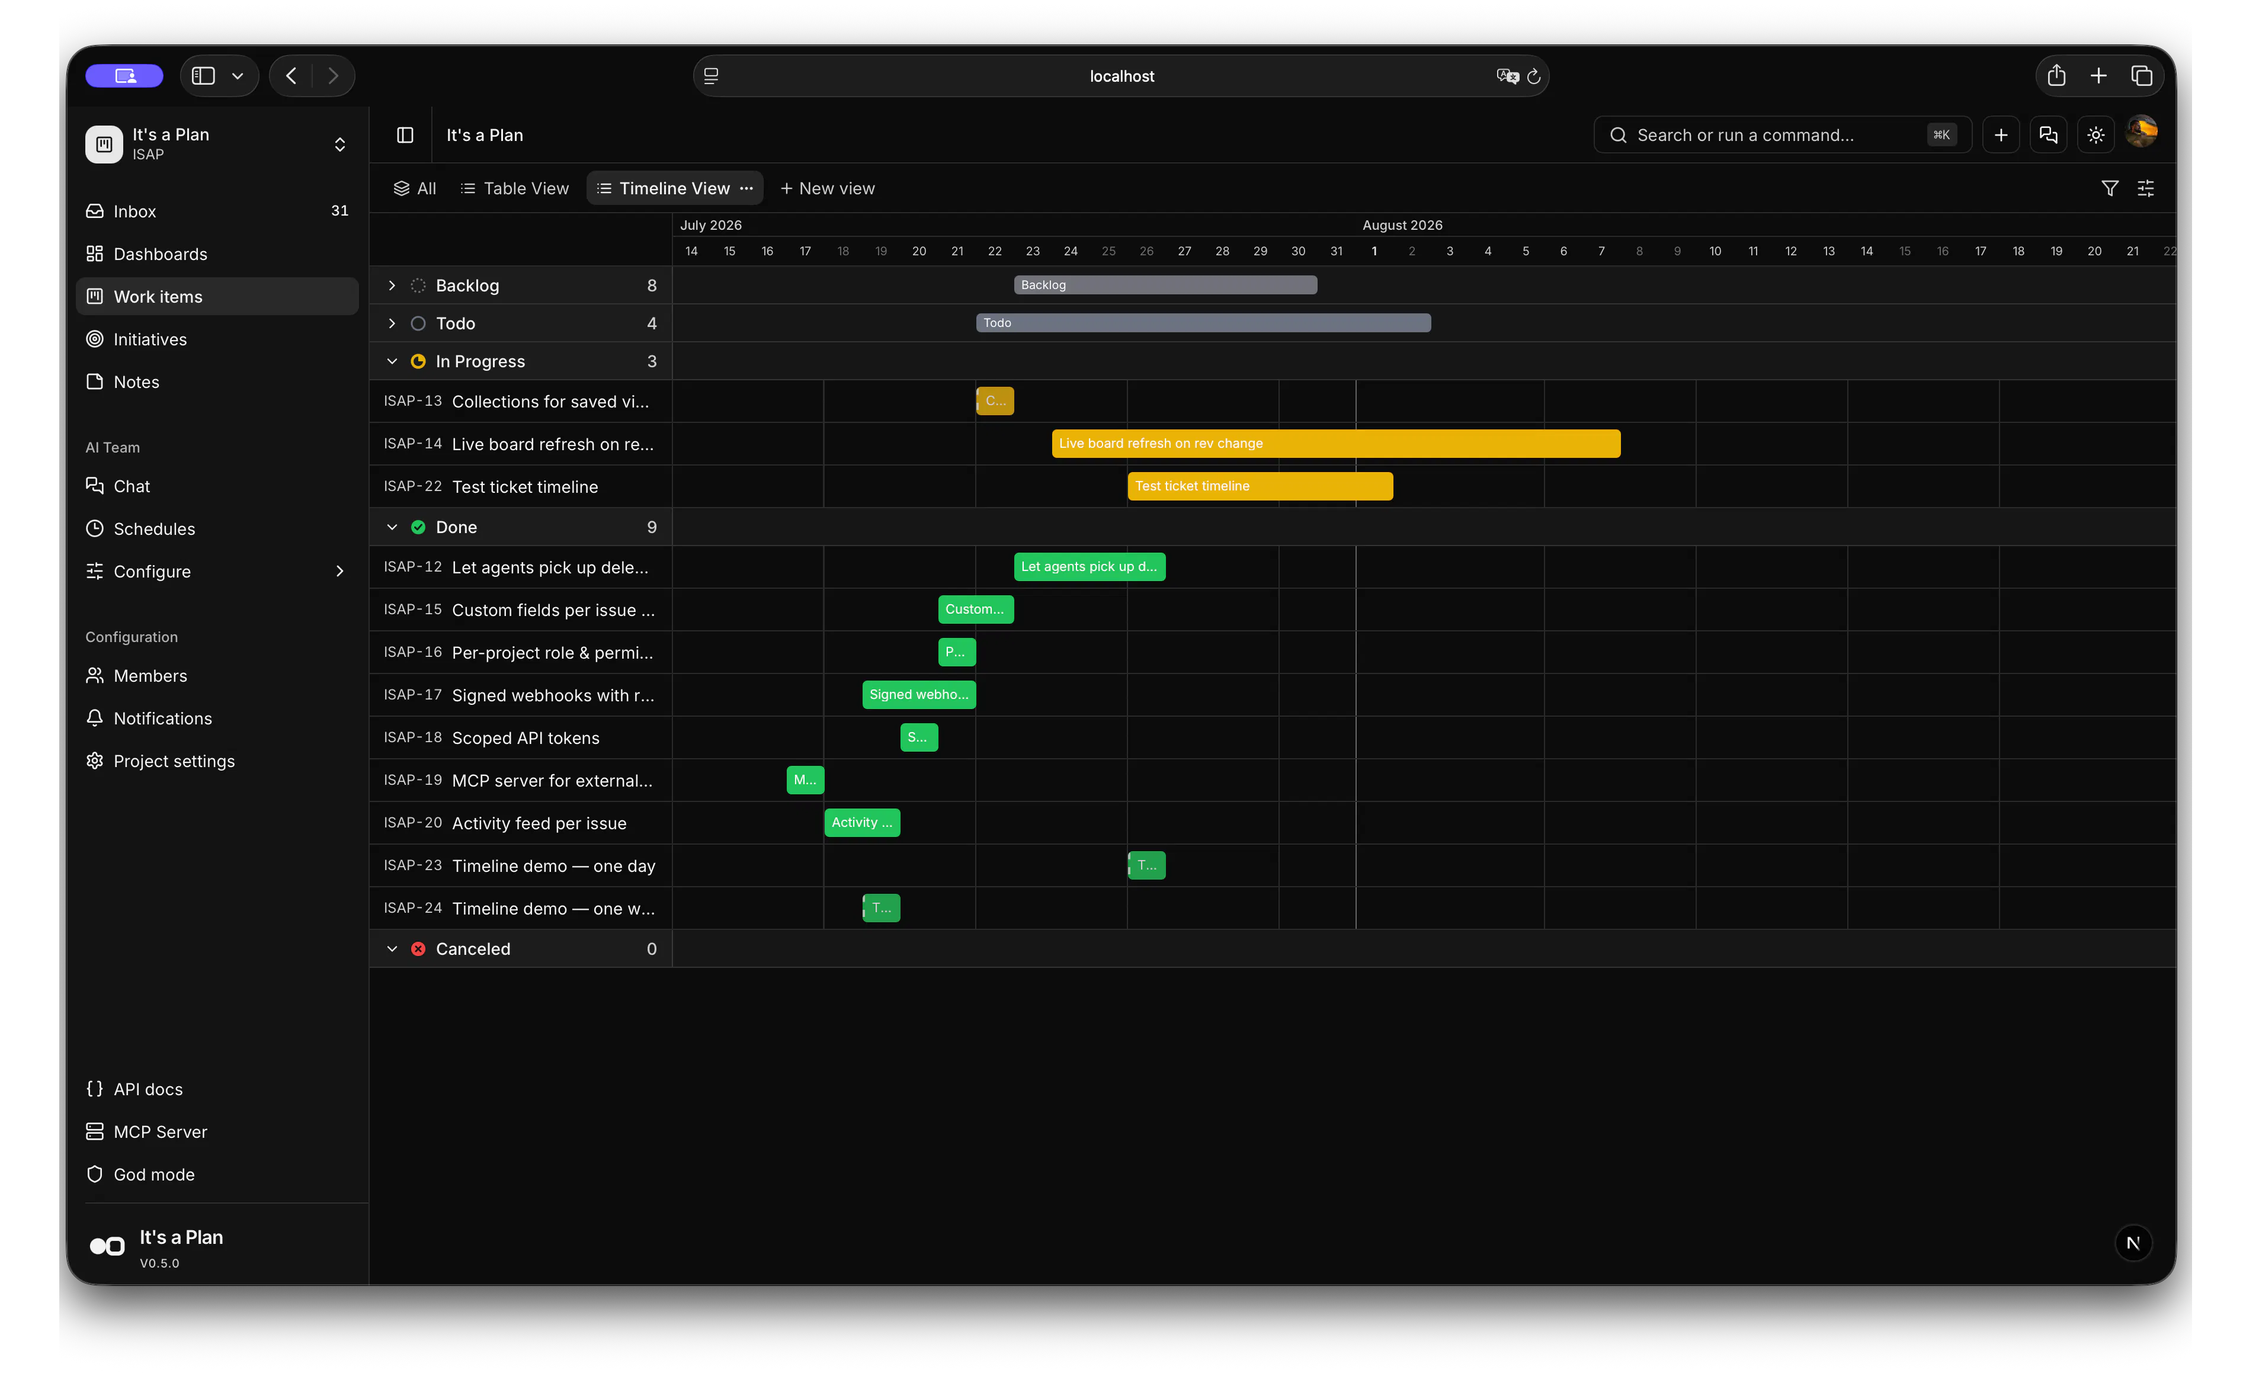Show the browser tab overview
Screen dimensions: 2243x1373
(2141, 75)
